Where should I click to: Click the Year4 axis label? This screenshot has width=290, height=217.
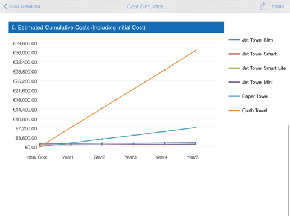tap(161, 157)
